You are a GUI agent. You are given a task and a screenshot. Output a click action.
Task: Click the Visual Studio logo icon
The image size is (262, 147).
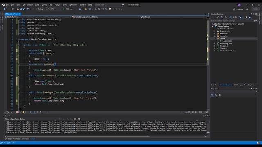coord(3,5)
